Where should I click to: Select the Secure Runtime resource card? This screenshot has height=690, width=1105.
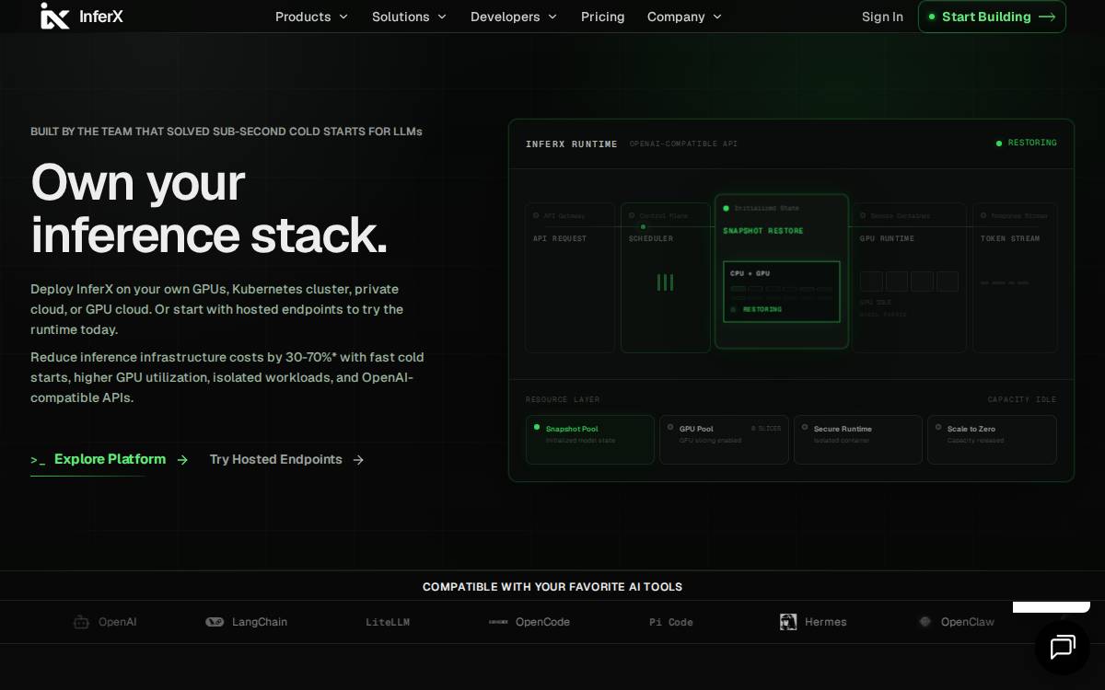coord(858,440)
